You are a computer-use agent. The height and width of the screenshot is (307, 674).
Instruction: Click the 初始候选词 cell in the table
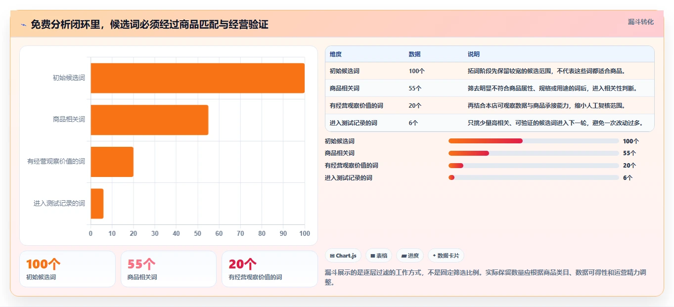click(x=345, y=71)
